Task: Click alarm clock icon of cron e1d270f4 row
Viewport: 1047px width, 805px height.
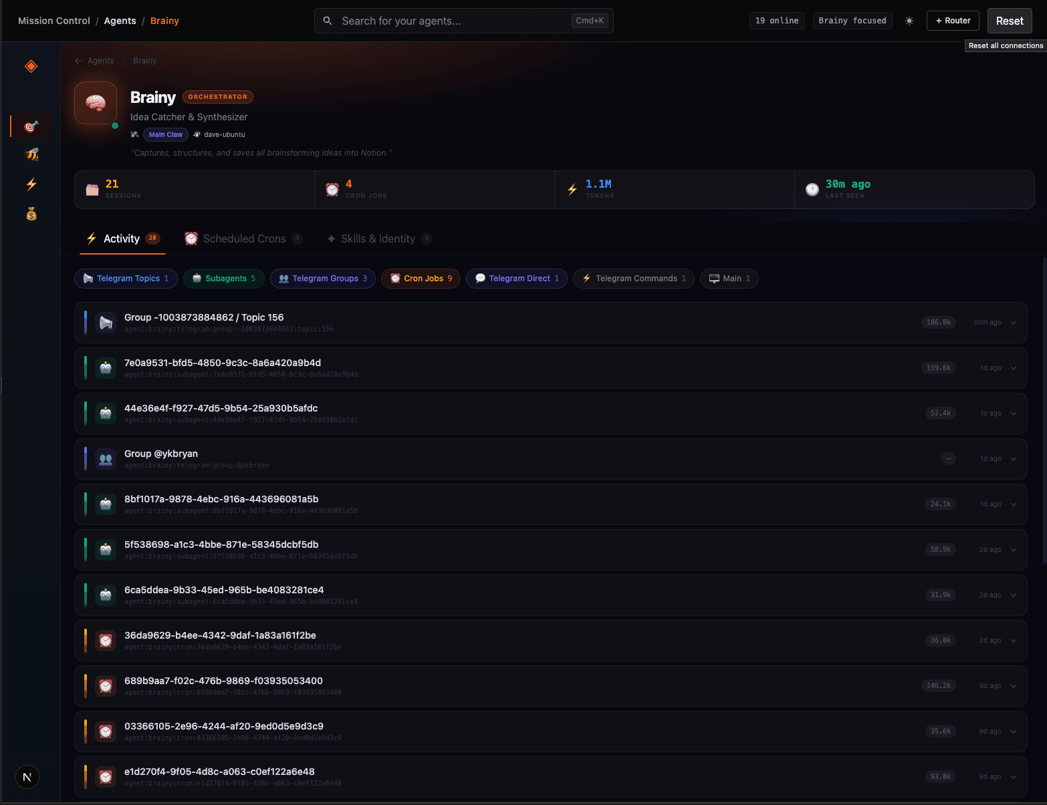Action: [106, 777]
